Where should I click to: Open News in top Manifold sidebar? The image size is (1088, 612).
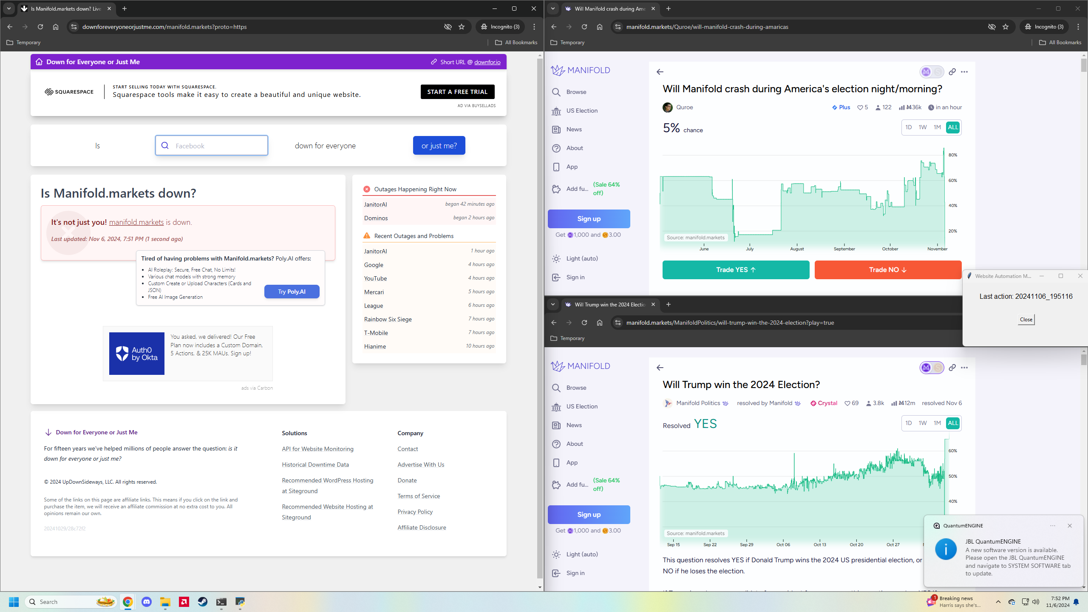574,129
